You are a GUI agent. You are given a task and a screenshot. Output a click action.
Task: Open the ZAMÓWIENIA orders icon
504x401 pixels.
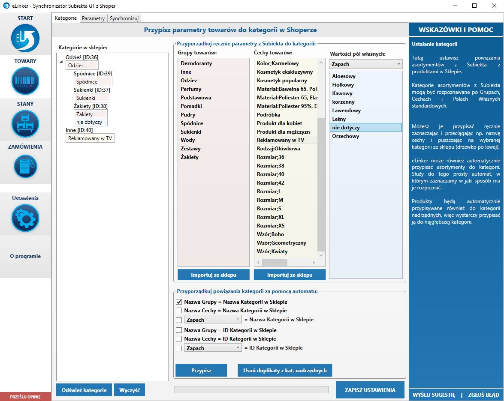click(25, 166)
